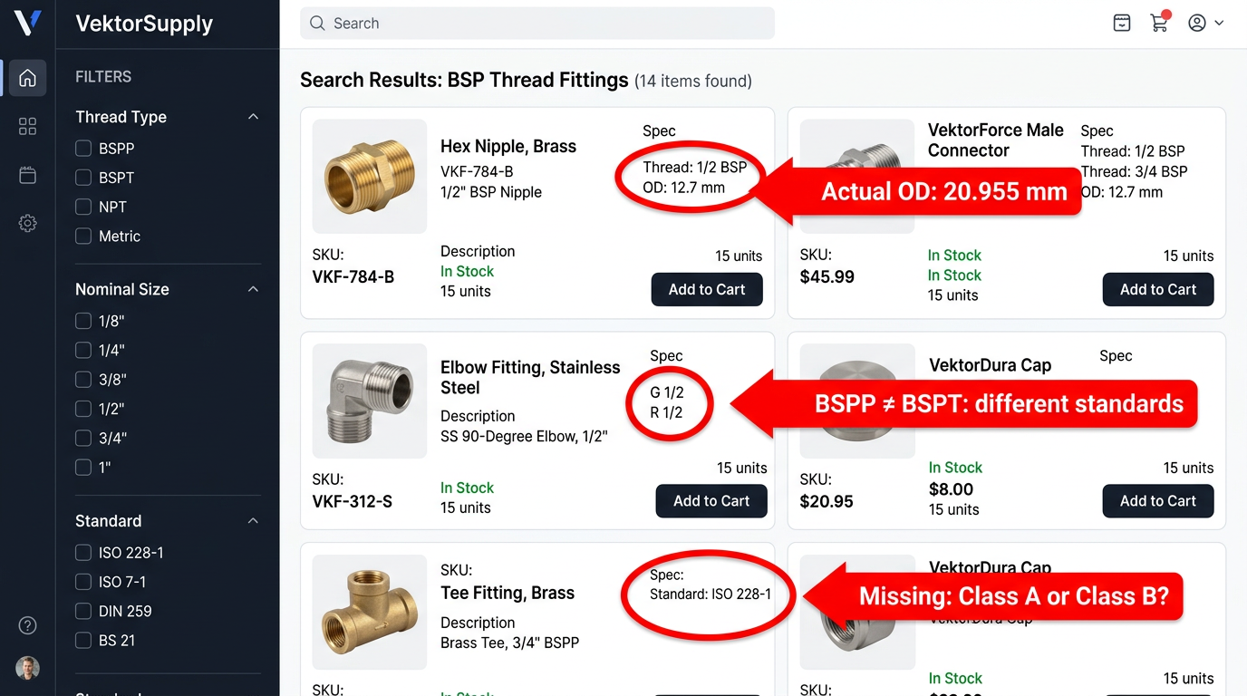The image size is (1247, 696).
Task: Click the VektorSupply logo icon
Action: [x=27, y=24]
